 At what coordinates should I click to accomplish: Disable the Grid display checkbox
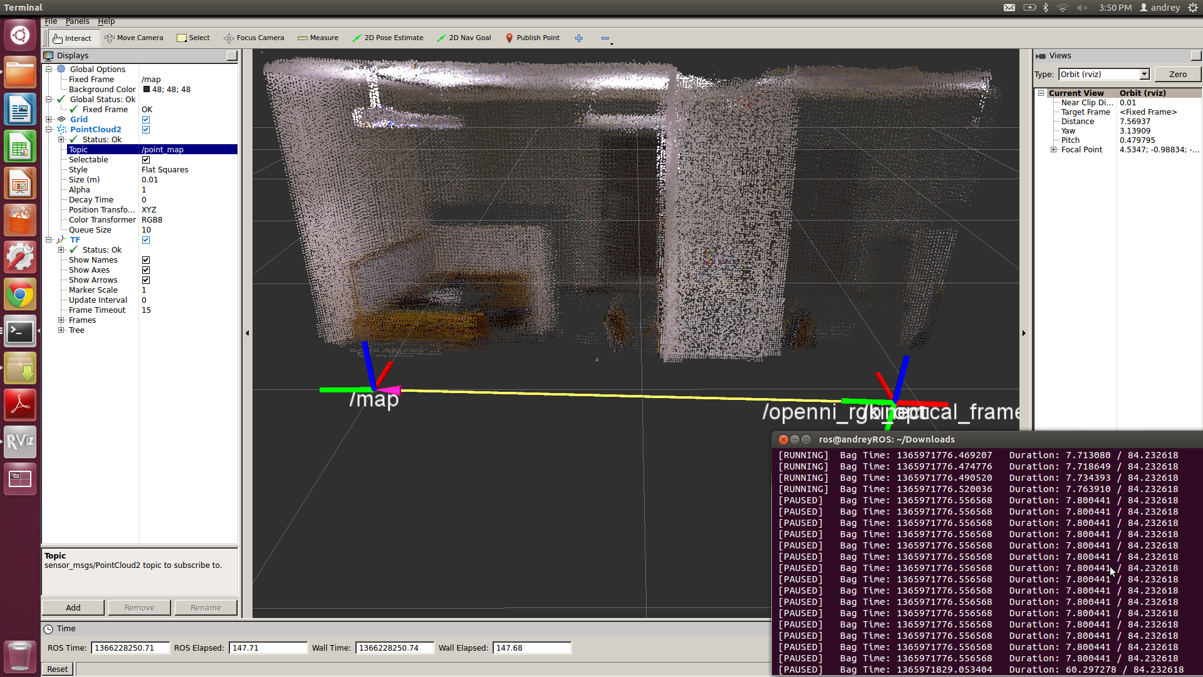[x=146, y=120]
